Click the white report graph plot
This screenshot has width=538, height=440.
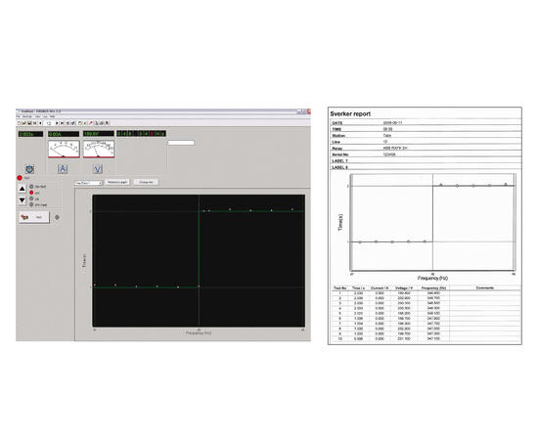point(432,222)
